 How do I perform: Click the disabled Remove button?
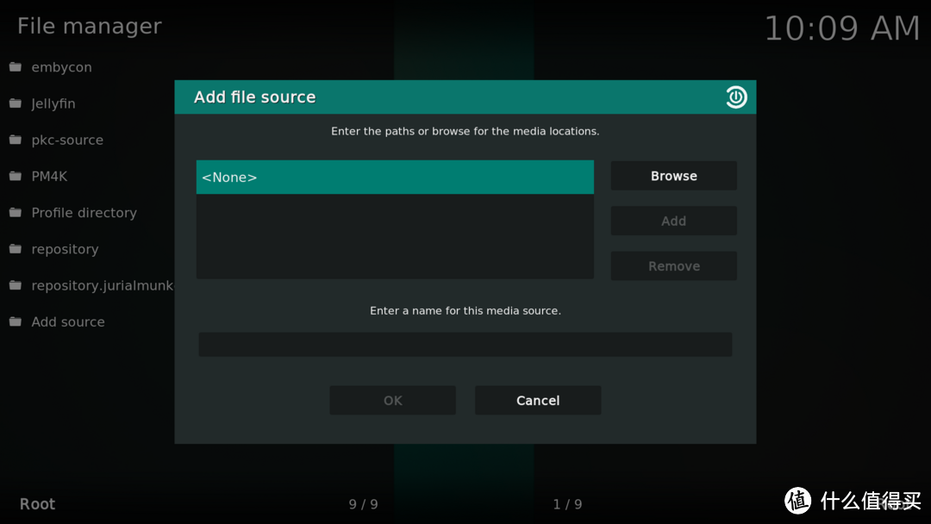pos(673,266)
